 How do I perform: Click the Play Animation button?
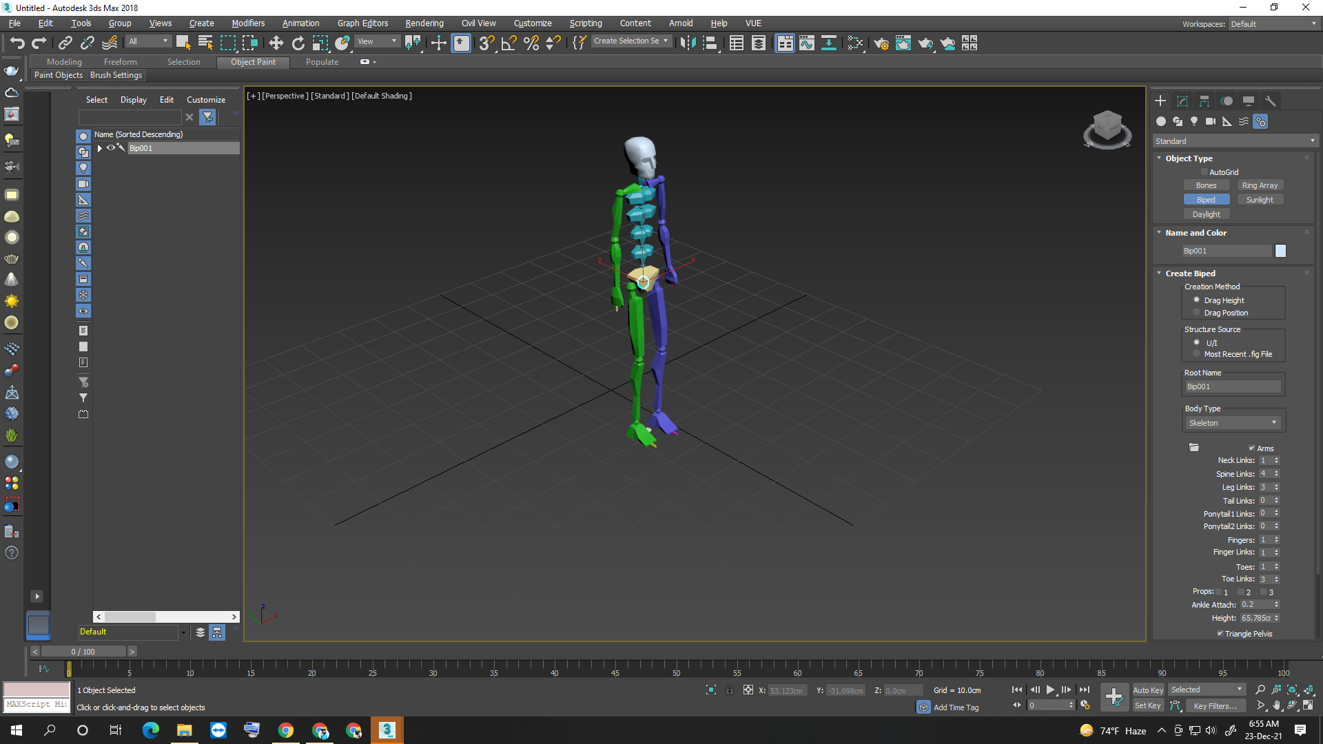coord(1050,690)
